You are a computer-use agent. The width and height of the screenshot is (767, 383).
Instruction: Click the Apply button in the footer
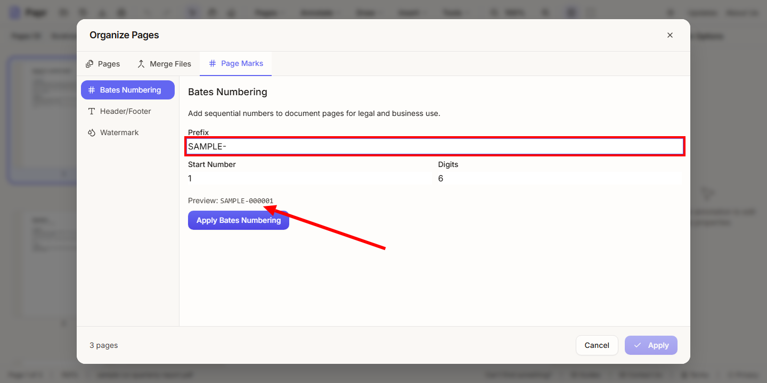coord(651,345)
